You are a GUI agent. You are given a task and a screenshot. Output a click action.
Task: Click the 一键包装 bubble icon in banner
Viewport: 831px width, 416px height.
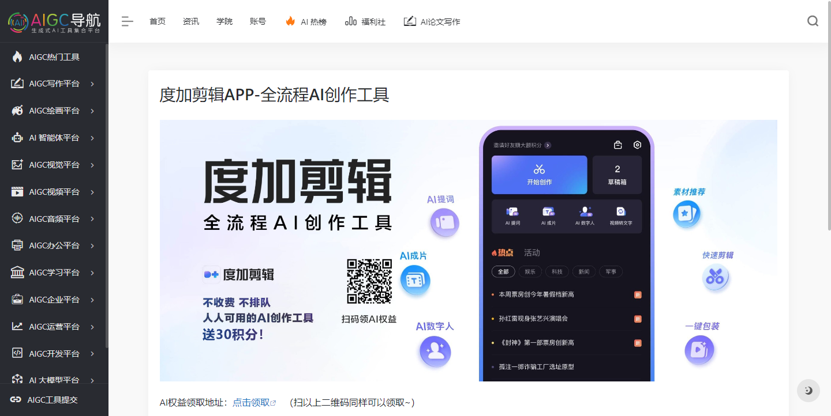tap(699, 349)
